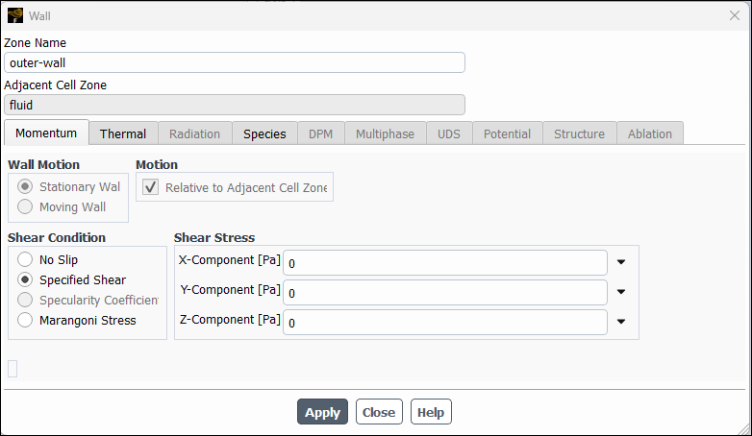The width and height of the screenshot is (752, 436).
Task: Open the Species tab
Action: (264, 133)
